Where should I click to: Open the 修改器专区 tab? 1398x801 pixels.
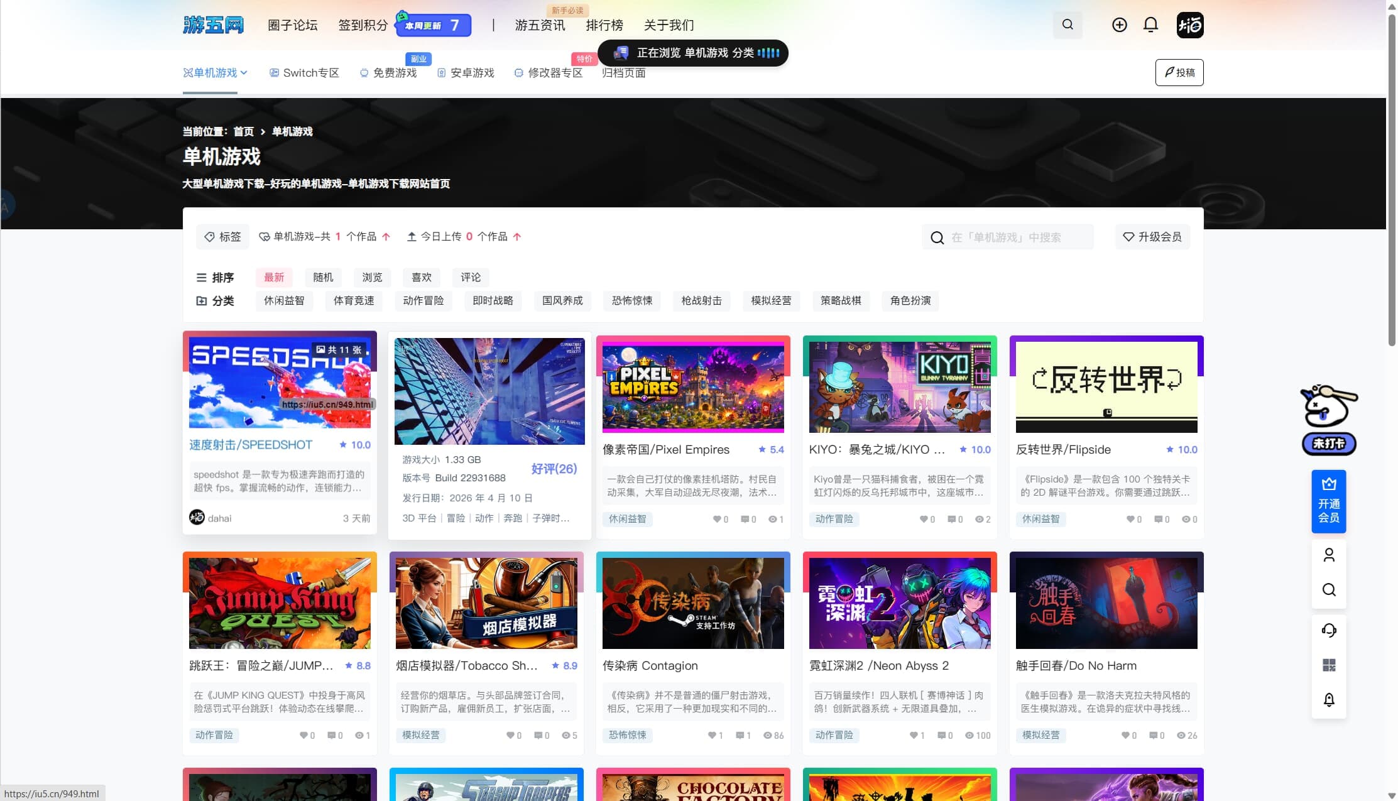(549, 73)
